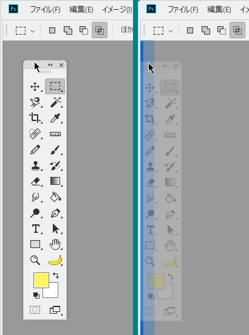The width and height of the screenshot is (249, 335).
Task: Pick the Eyedropper tool
Action: point(55,118)
